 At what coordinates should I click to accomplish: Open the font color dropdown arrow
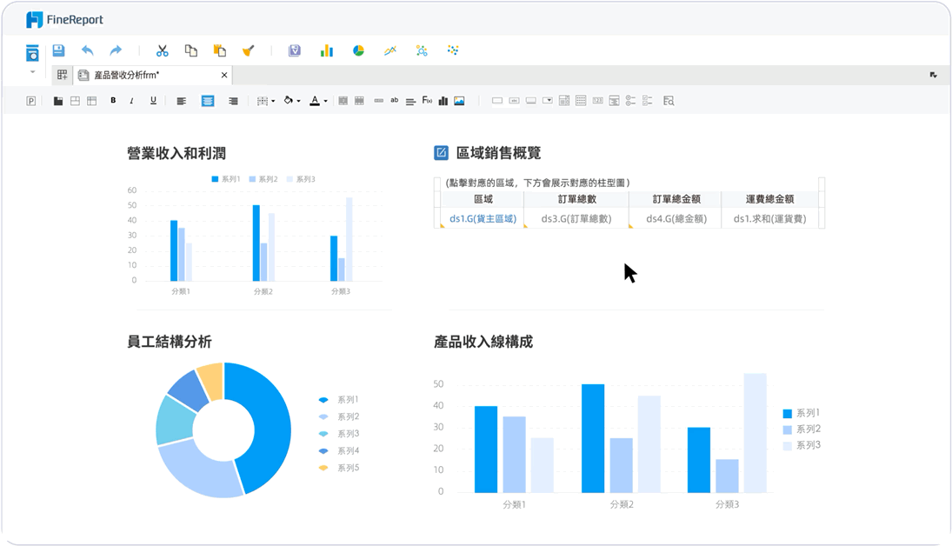tap(325, 100)
